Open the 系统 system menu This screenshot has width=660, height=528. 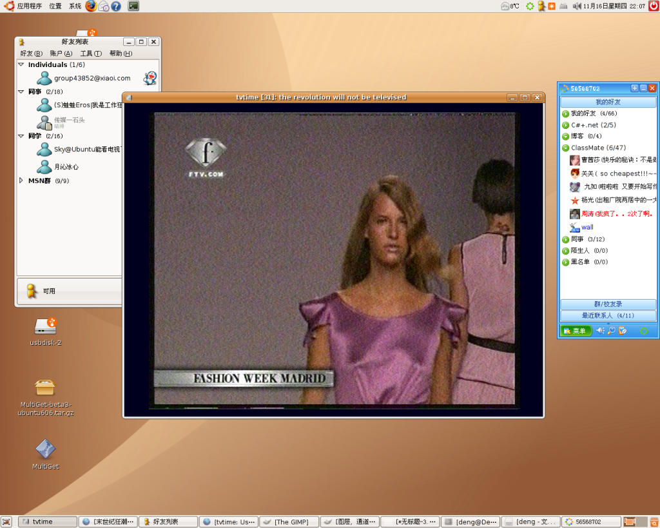click(75, 6)
